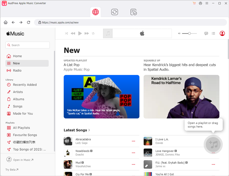Expand Latest Songs section chevron
This screenshot has width=229, height=176.
(89, 130)
